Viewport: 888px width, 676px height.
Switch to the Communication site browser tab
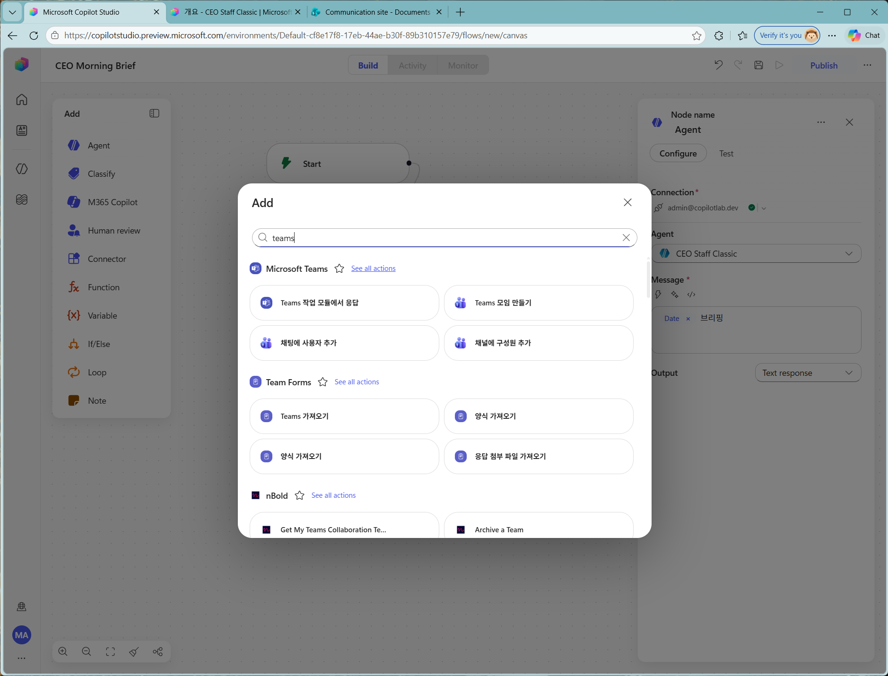(377, 12)
